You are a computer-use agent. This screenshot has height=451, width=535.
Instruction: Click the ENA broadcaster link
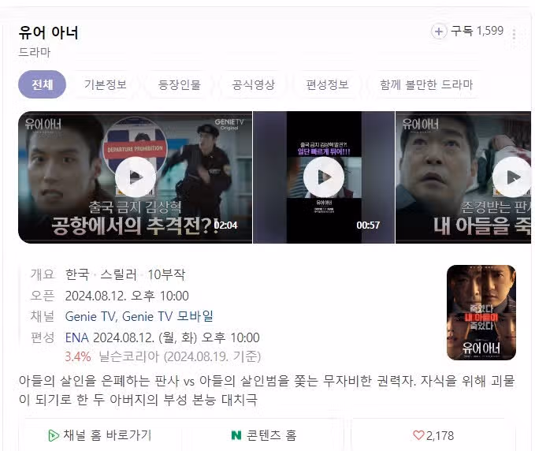click(76, 337)
